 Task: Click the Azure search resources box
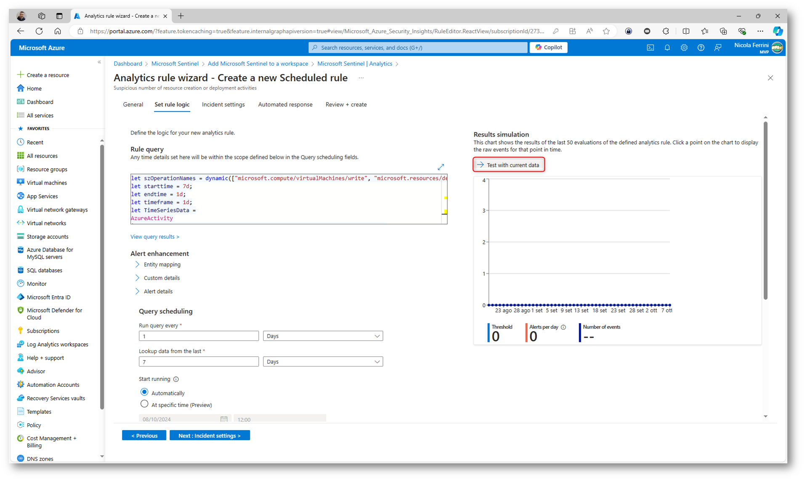click(417, 48)
